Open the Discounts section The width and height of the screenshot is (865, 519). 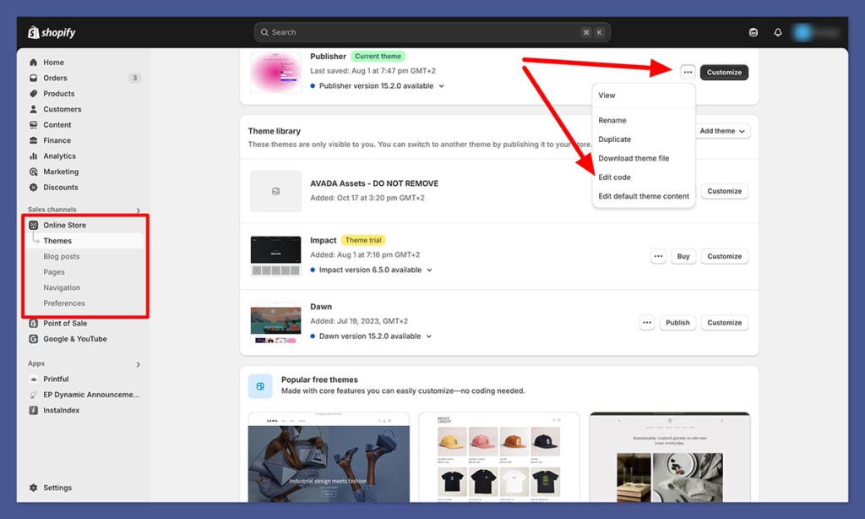62,187
